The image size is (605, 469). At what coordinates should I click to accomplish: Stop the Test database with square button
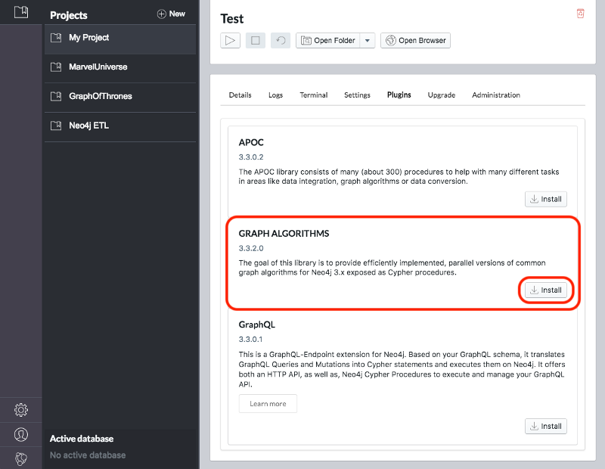click(x=255, y=41)
